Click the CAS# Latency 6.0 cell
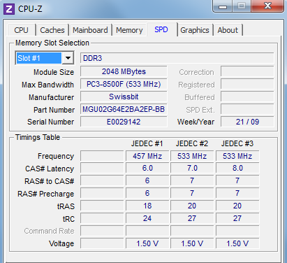Image resolution: width=287 pixels, height=263 pixels. (x=147, y=168)
